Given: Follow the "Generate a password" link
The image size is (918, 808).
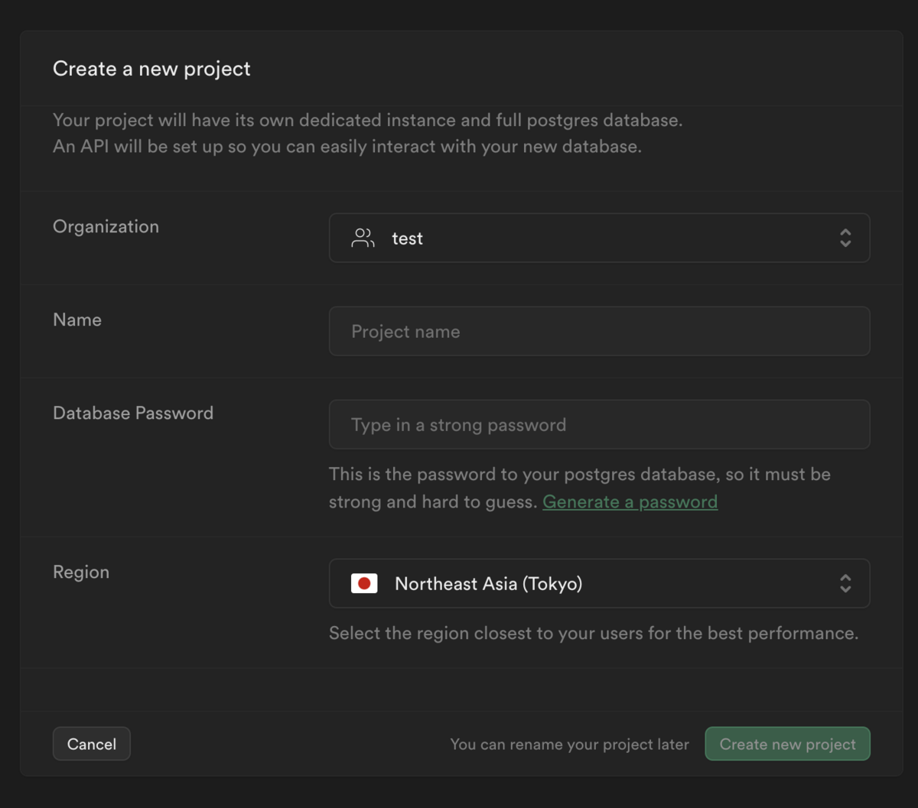Looking at the screenshot, I should click(630, 502).
